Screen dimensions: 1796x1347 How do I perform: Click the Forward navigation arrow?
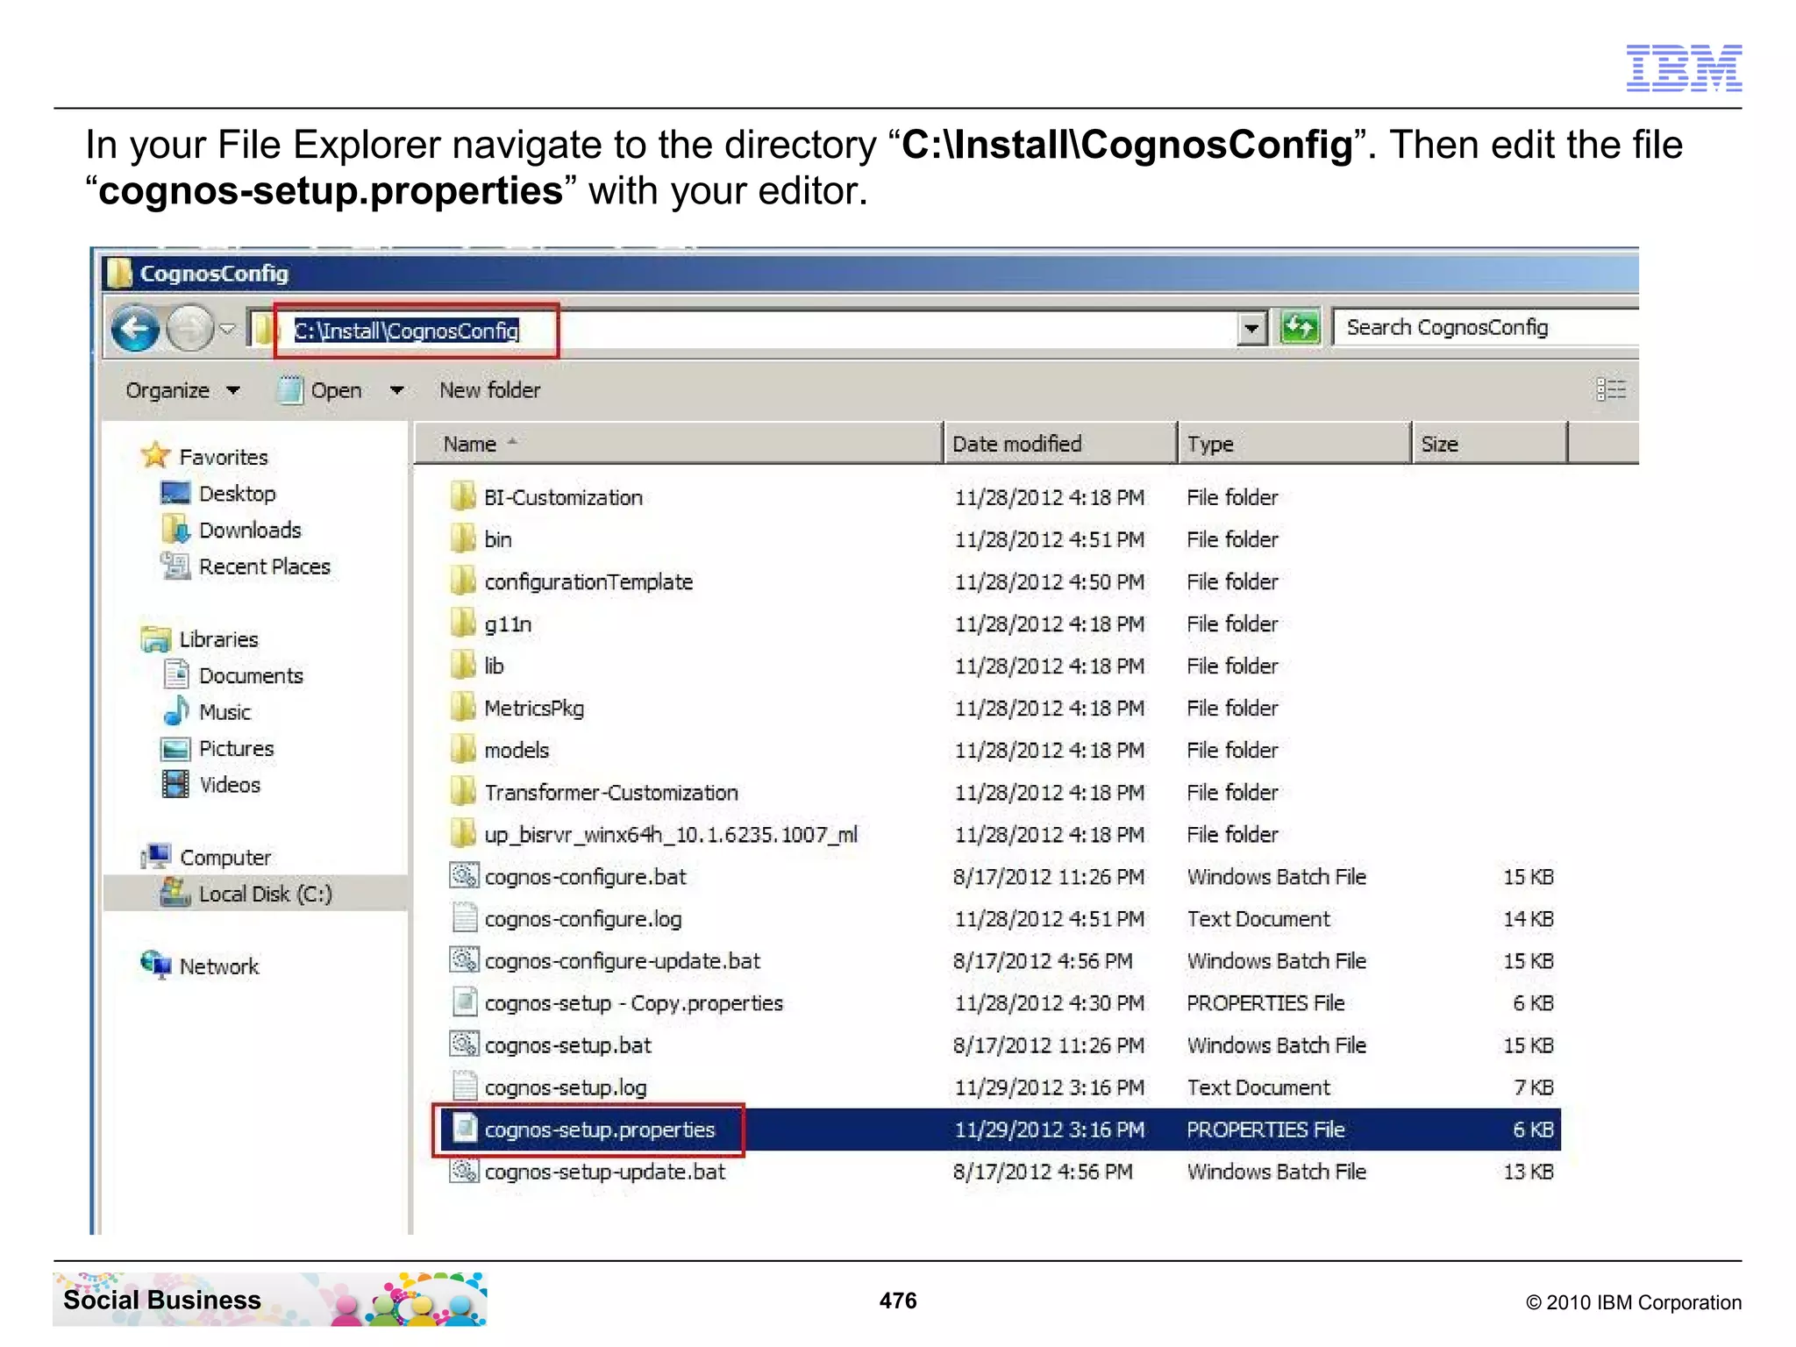click(x=189, y=329)
